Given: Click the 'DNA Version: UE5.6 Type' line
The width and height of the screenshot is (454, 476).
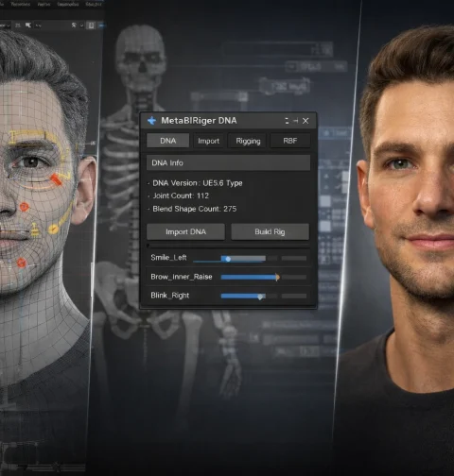Looking at the screenshot, I should coord(198,183).
